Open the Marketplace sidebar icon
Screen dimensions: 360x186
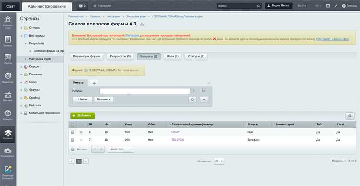pos(8,152)
